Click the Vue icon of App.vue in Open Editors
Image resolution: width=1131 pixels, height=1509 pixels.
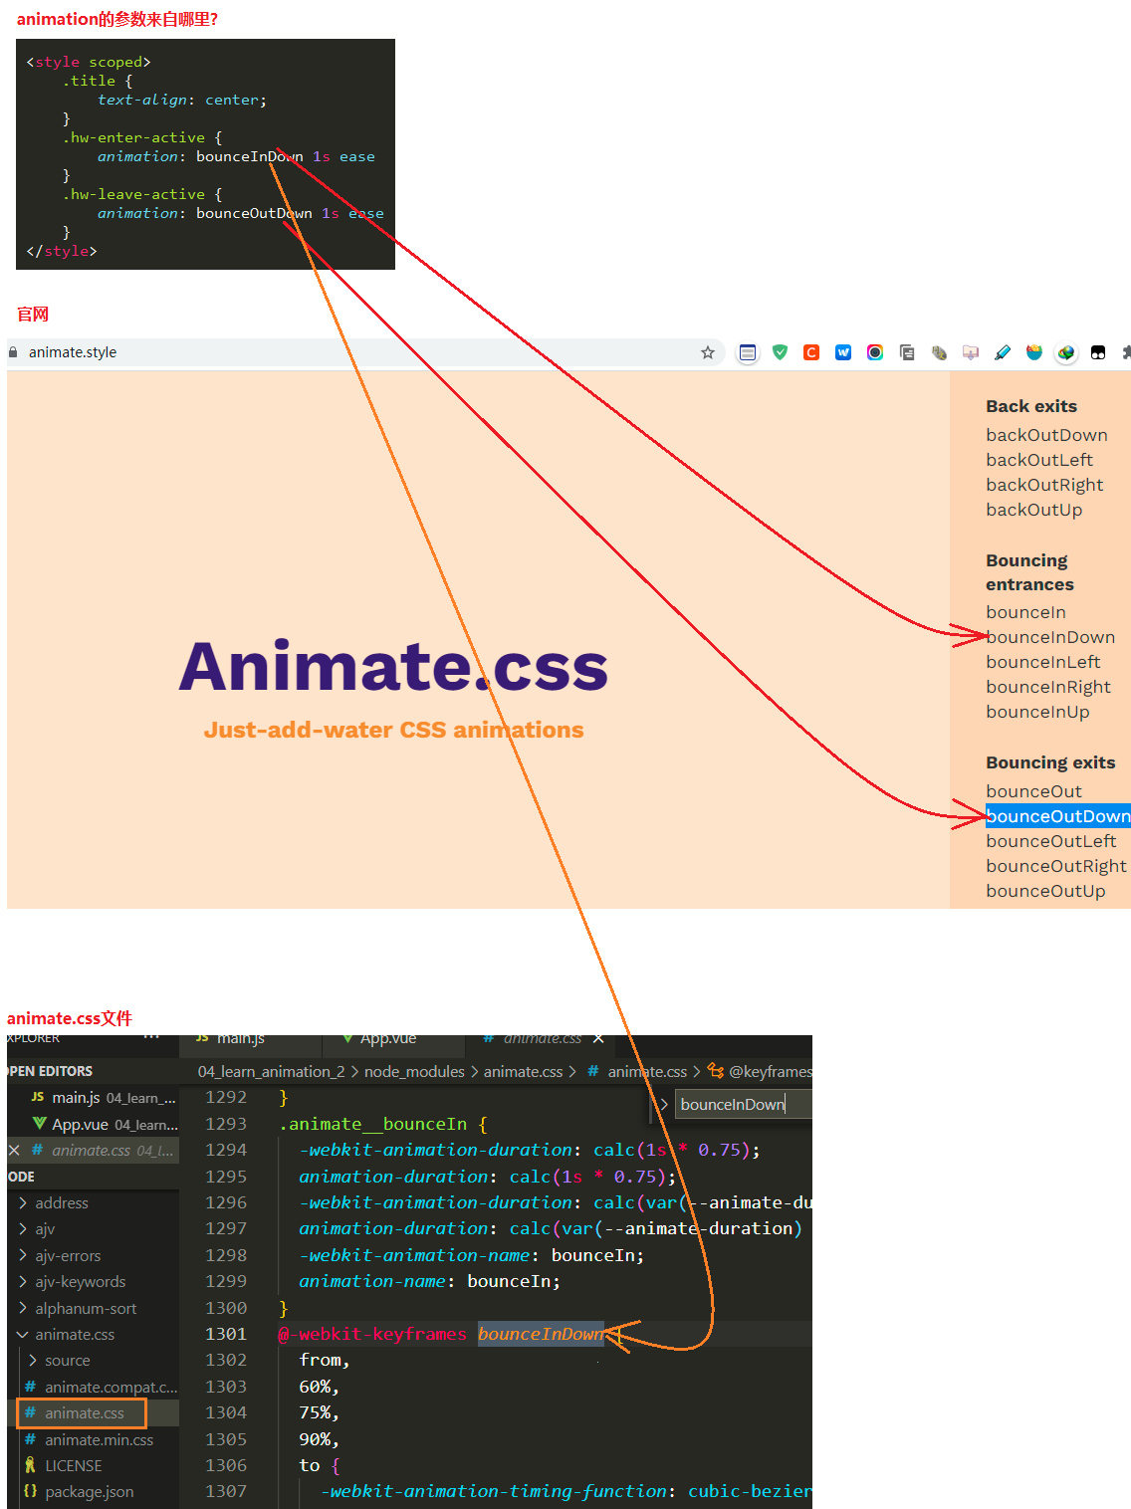[40, 1123]
